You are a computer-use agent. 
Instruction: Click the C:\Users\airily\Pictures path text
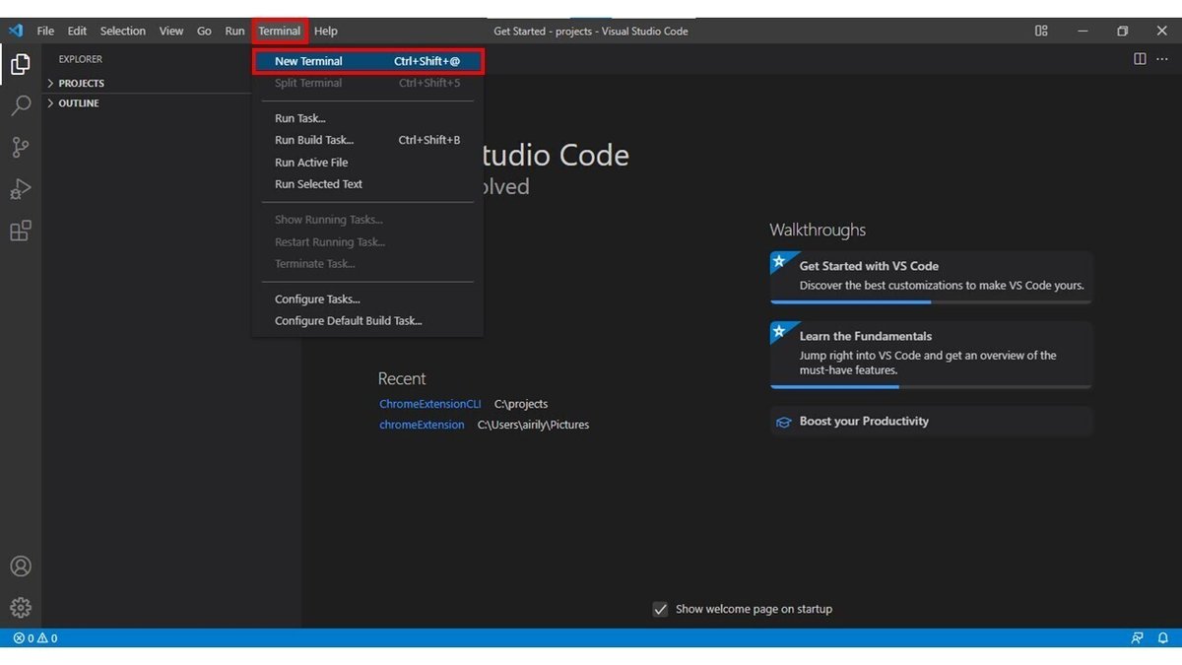tap(534, 425)
